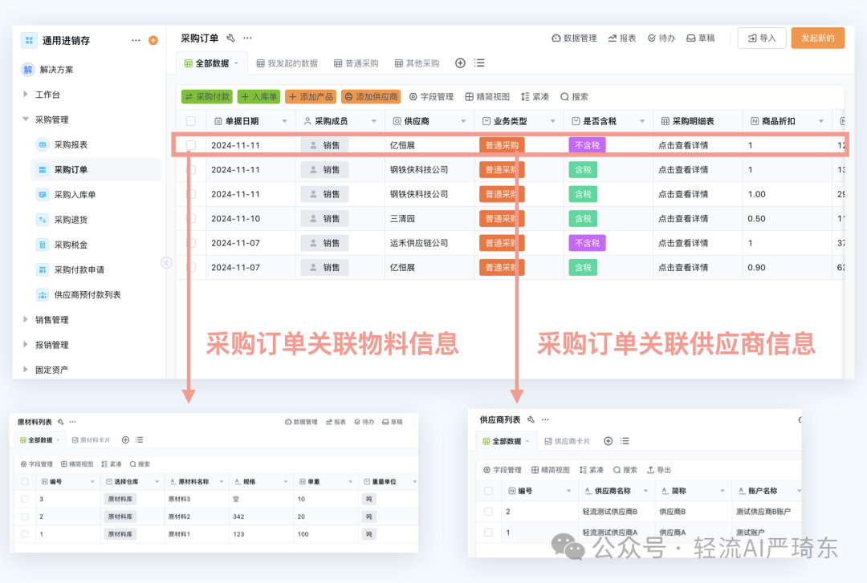
Task: Select the checkbox on the 三清园 row
Action: coord(191,218)
